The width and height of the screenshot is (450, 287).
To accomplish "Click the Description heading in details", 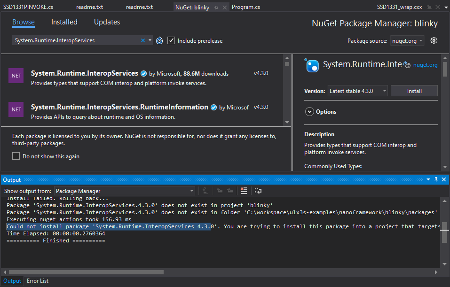I will click(319, 134).
